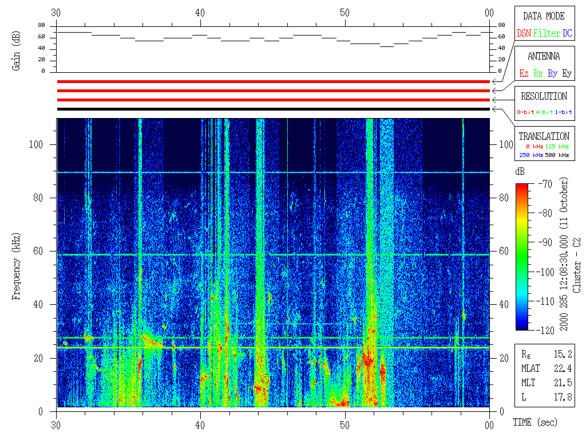Select the green Filter data mode label
Screen dimensions: 586x440
547,34
